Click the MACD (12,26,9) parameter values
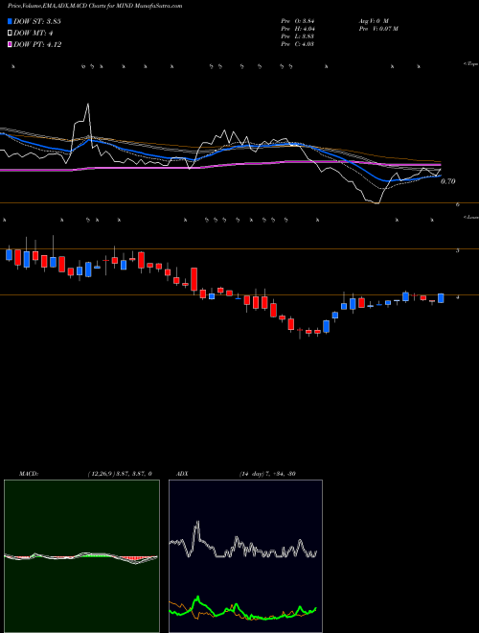The image size is (479, 633). coord(120,474)
